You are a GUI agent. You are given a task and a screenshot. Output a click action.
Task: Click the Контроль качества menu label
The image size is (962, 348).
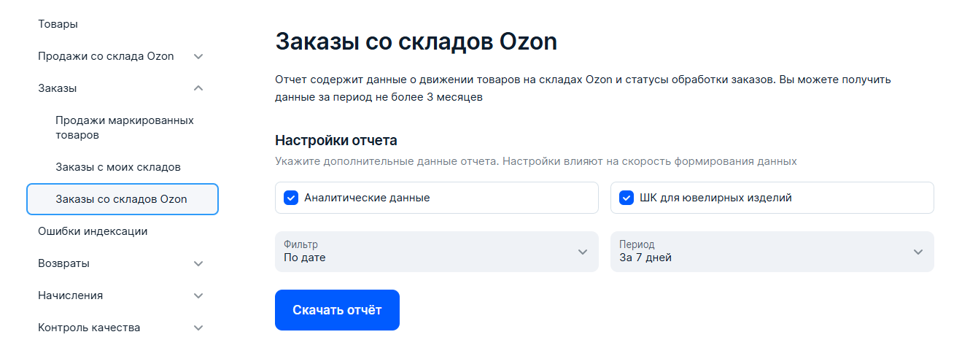tap(89, 328)
